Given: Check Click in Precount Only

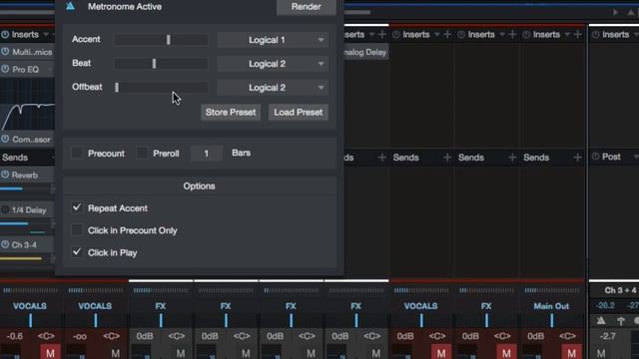Looking at the screenshot, I should click(77, 230).
